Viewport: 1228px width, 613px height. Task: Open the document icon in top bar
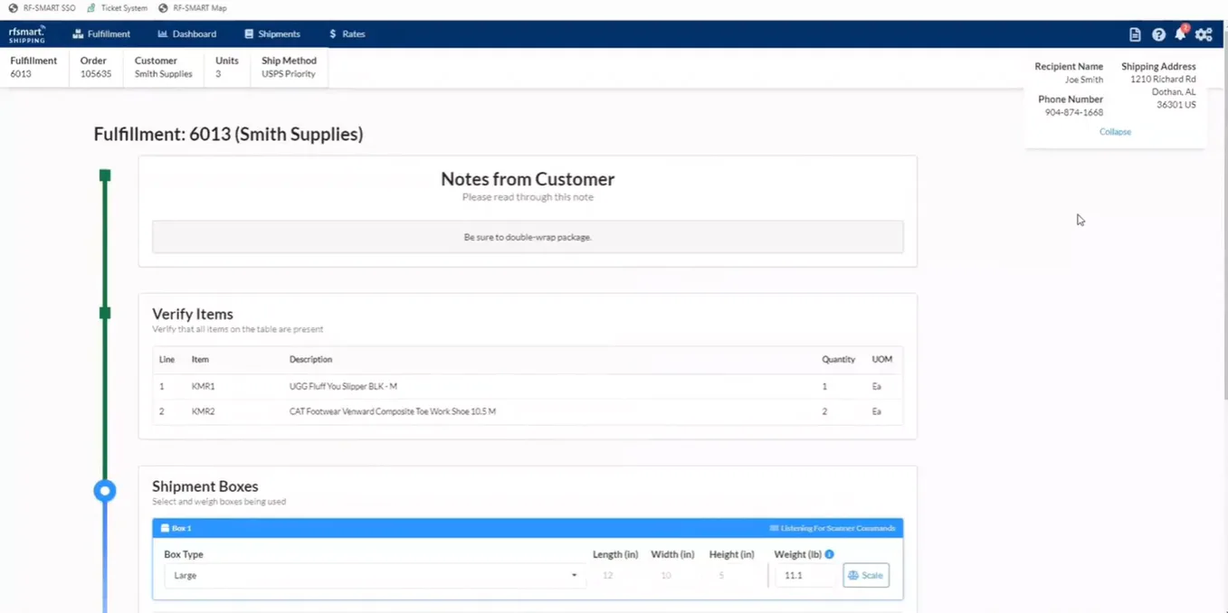(1135, 34)
